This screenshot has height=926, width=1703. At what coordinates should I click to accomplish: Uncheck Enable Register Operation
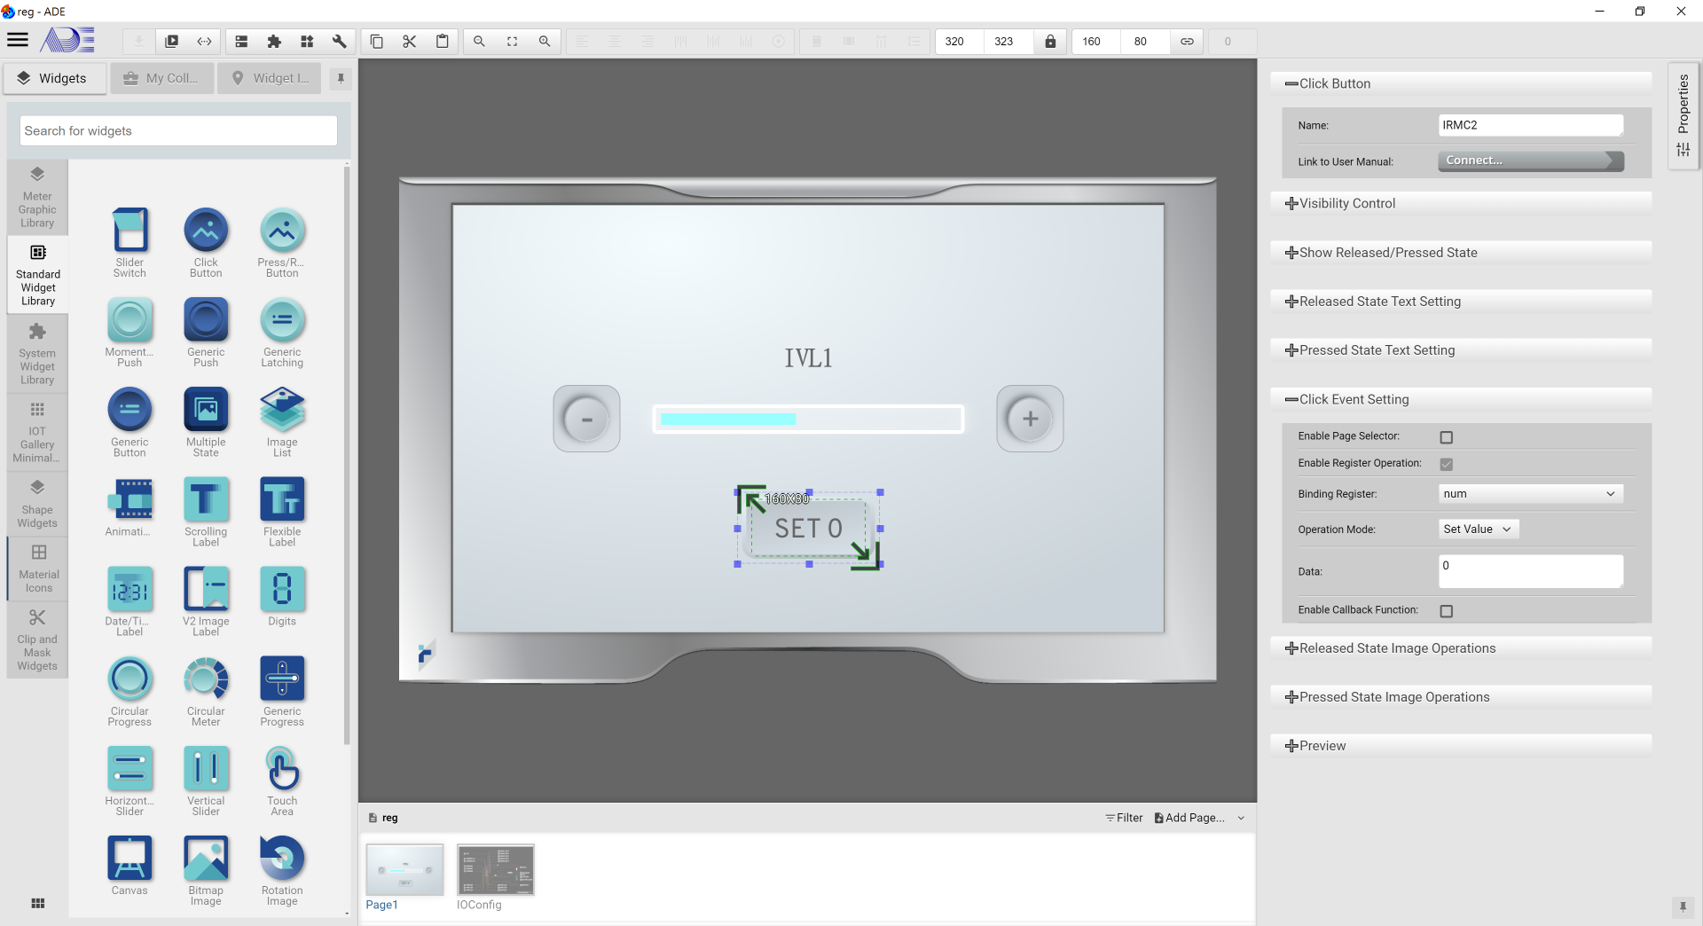1447,464
